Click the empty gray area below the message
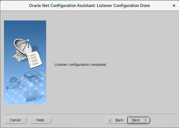The width and height of the screenshot is (179, 128). [x=113, y=90]
